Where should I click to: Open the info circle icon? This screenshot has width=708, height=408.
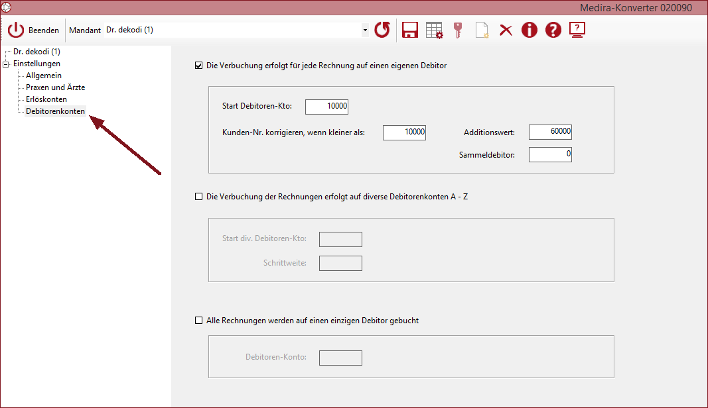click(x=530, y=30)
